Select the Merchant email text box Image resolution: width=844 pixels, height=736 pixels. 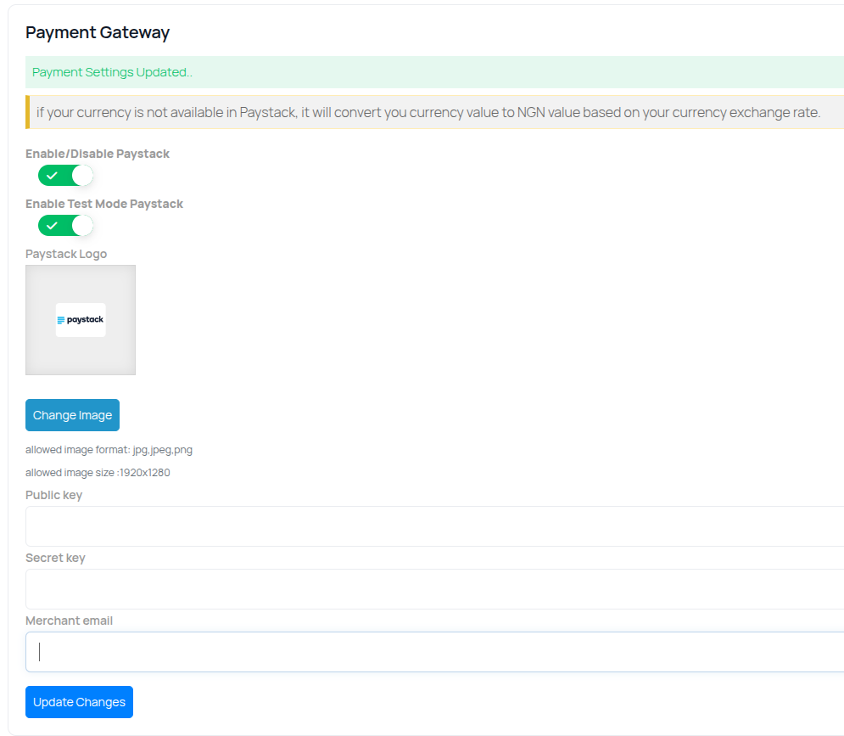tap(434, 652)
